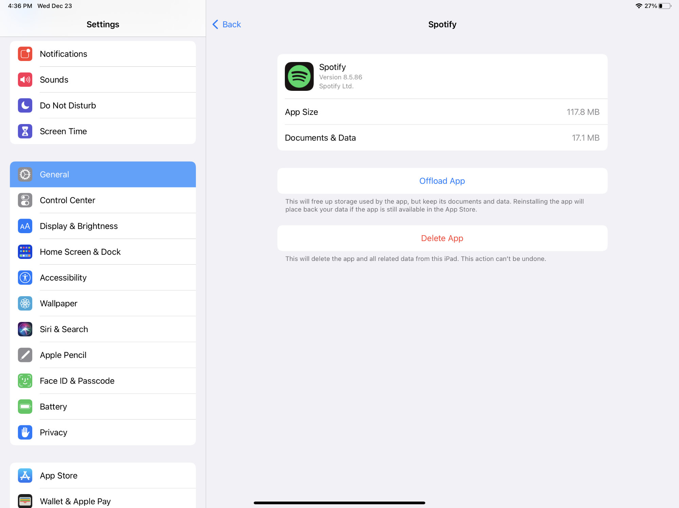Select the General settings row
The width and height of the screenshot is (679, 508).
tap(103, 175)
